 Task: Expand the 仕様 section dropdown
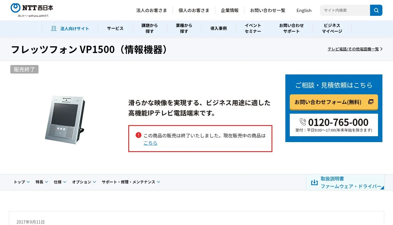[x=60, y=182]
